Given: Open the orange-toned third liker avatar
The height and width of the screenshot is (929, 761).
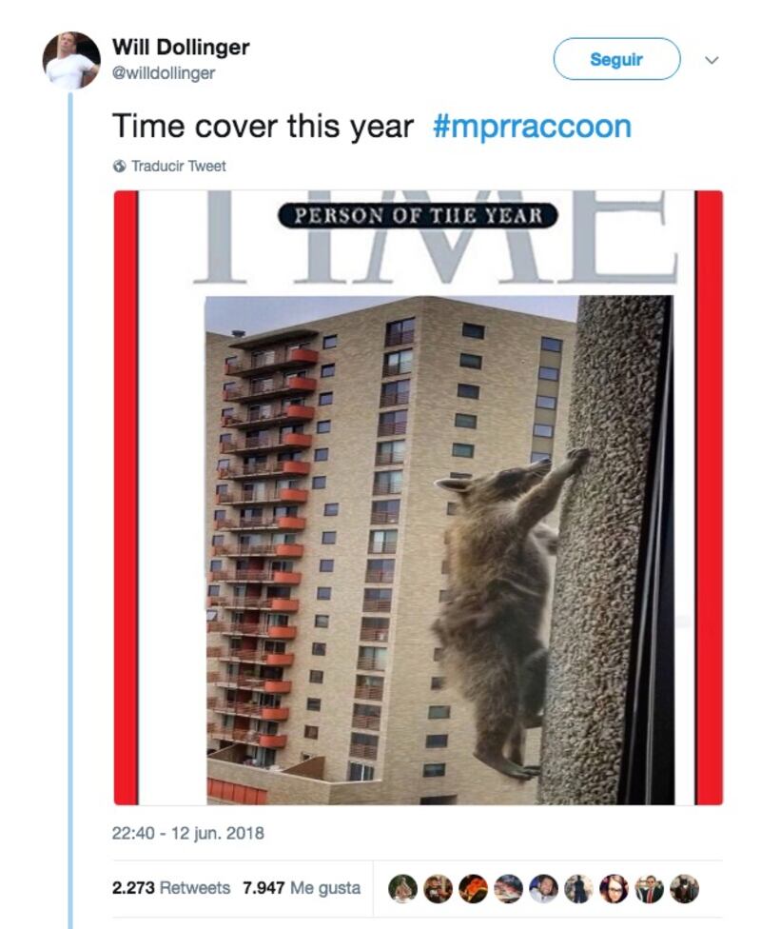Looking at the screenshot, I should (x=473, y=889).
